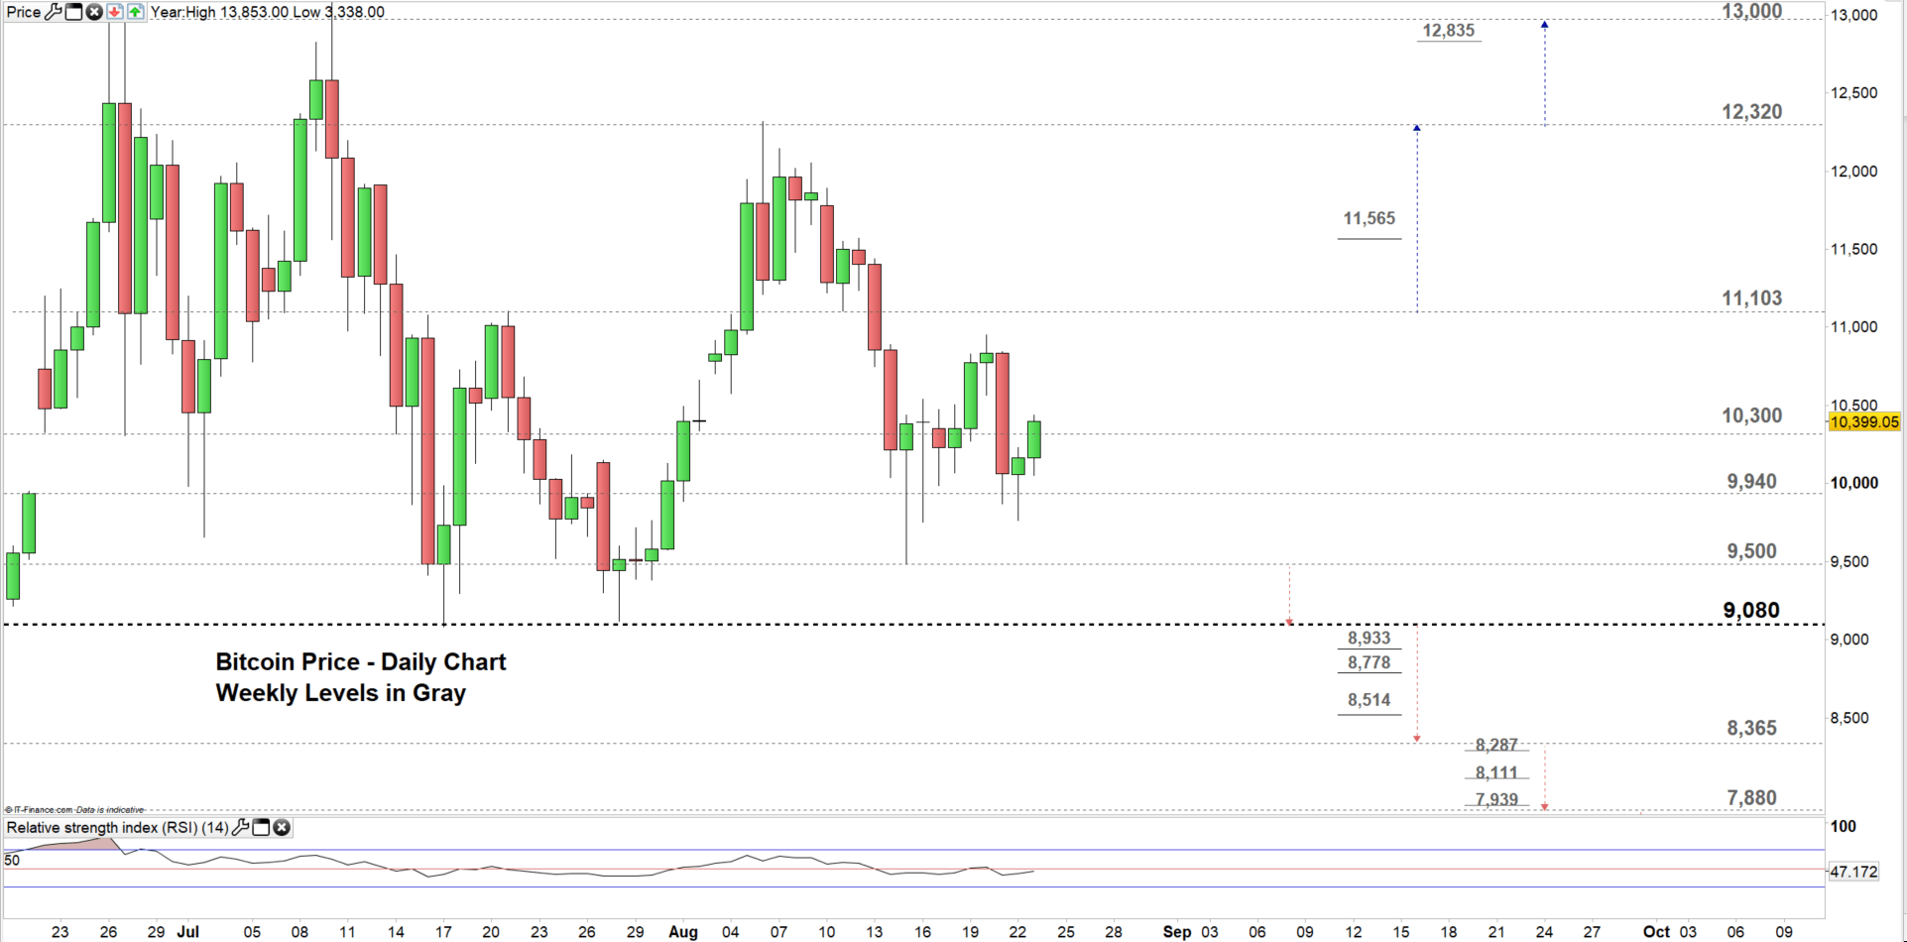Click the RSI value tag 47.172
This screenshot has height=942, width=1907.
tap(1853, 872)
